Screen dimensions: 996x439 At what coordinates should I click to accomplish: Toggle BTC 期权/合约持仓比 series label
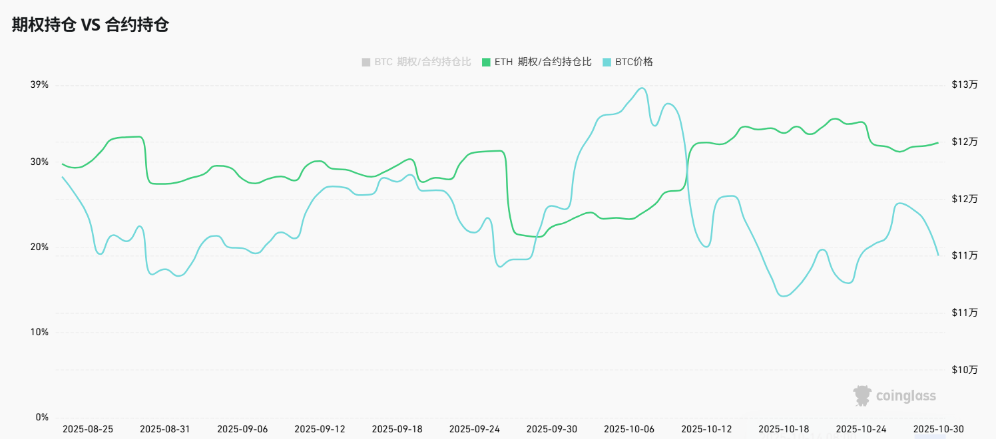tap(422, 62)
